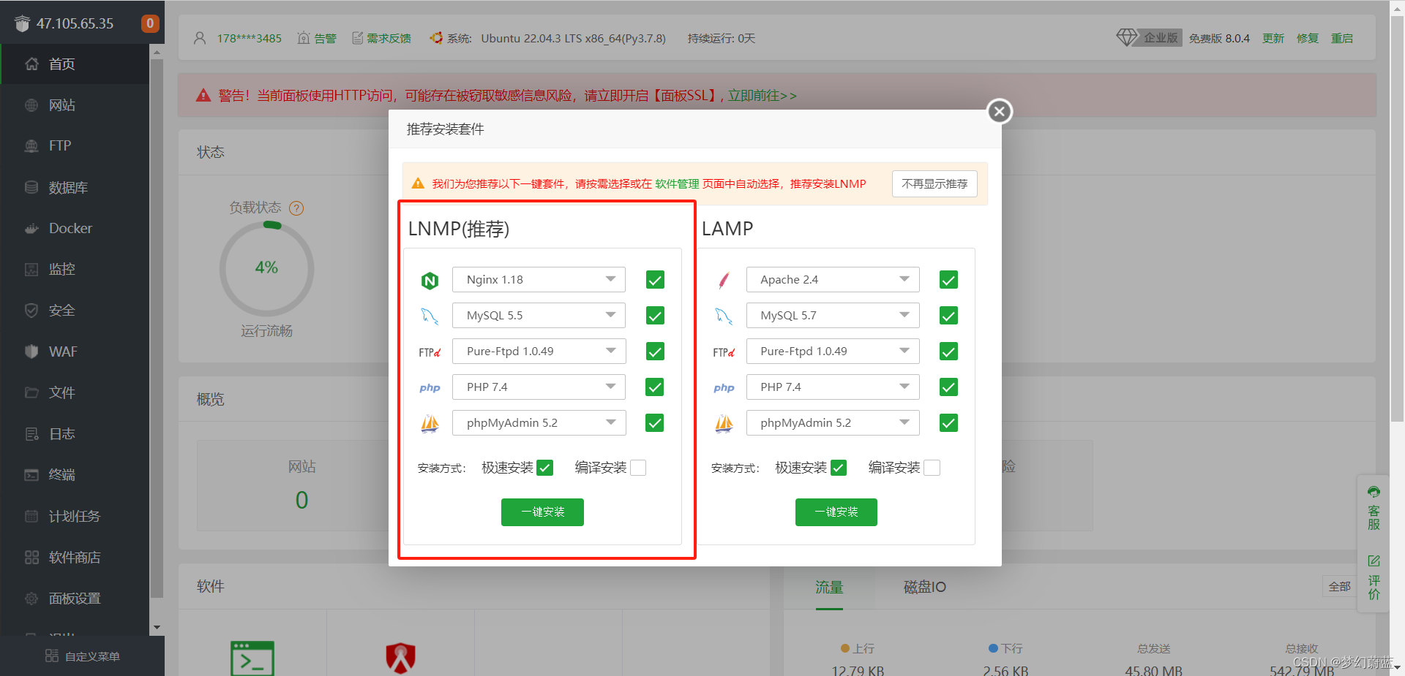The height and width of the screenshot is (676, 1405).
Task: Click the folder icon beside 文件
Action: (31, 392)
